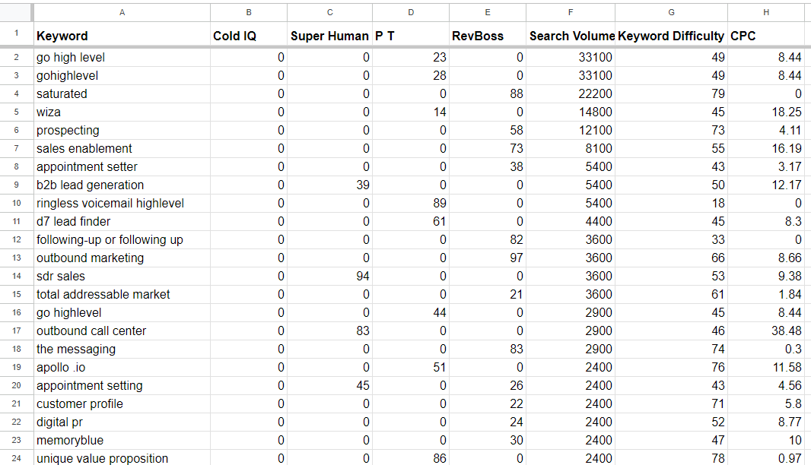
Task: Click P T value 61 for d7 lead finder
Action: click(x=411, y=221)
